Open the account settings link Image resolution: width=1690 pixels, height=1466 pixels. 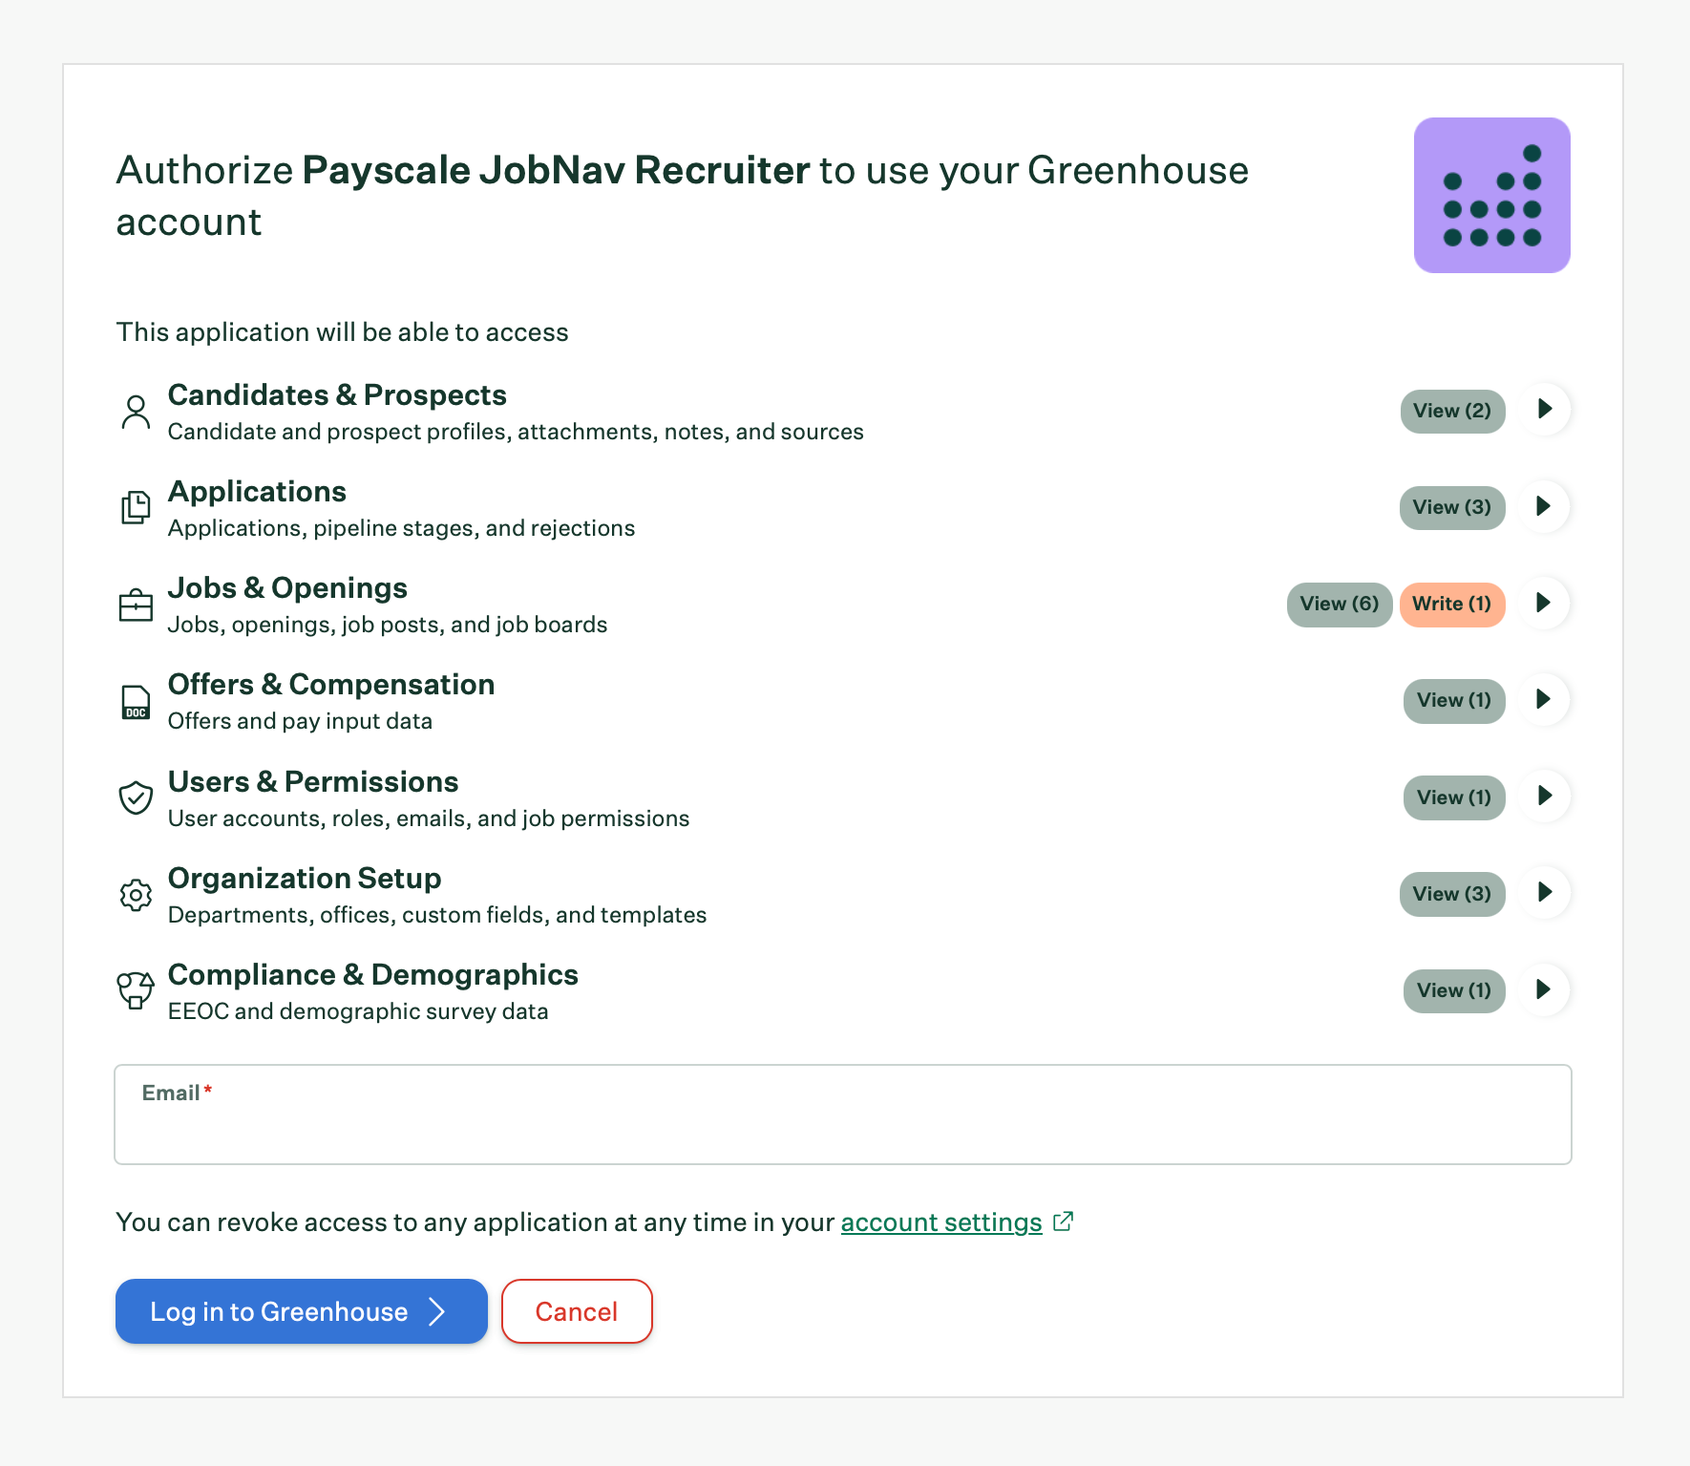coord(941,1222)
